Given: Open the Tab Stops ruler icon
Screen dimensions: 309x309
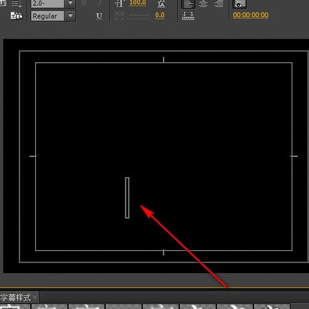Looking at the screenshot, I should [188, 16].
